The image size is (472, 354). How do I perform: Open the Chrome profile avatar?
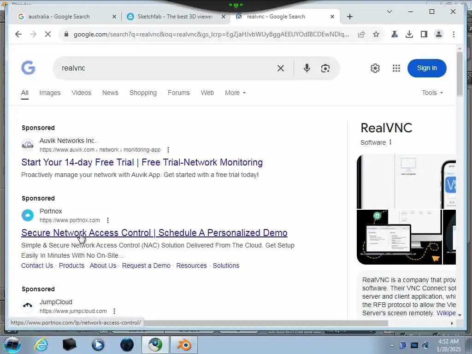point(439,34)
